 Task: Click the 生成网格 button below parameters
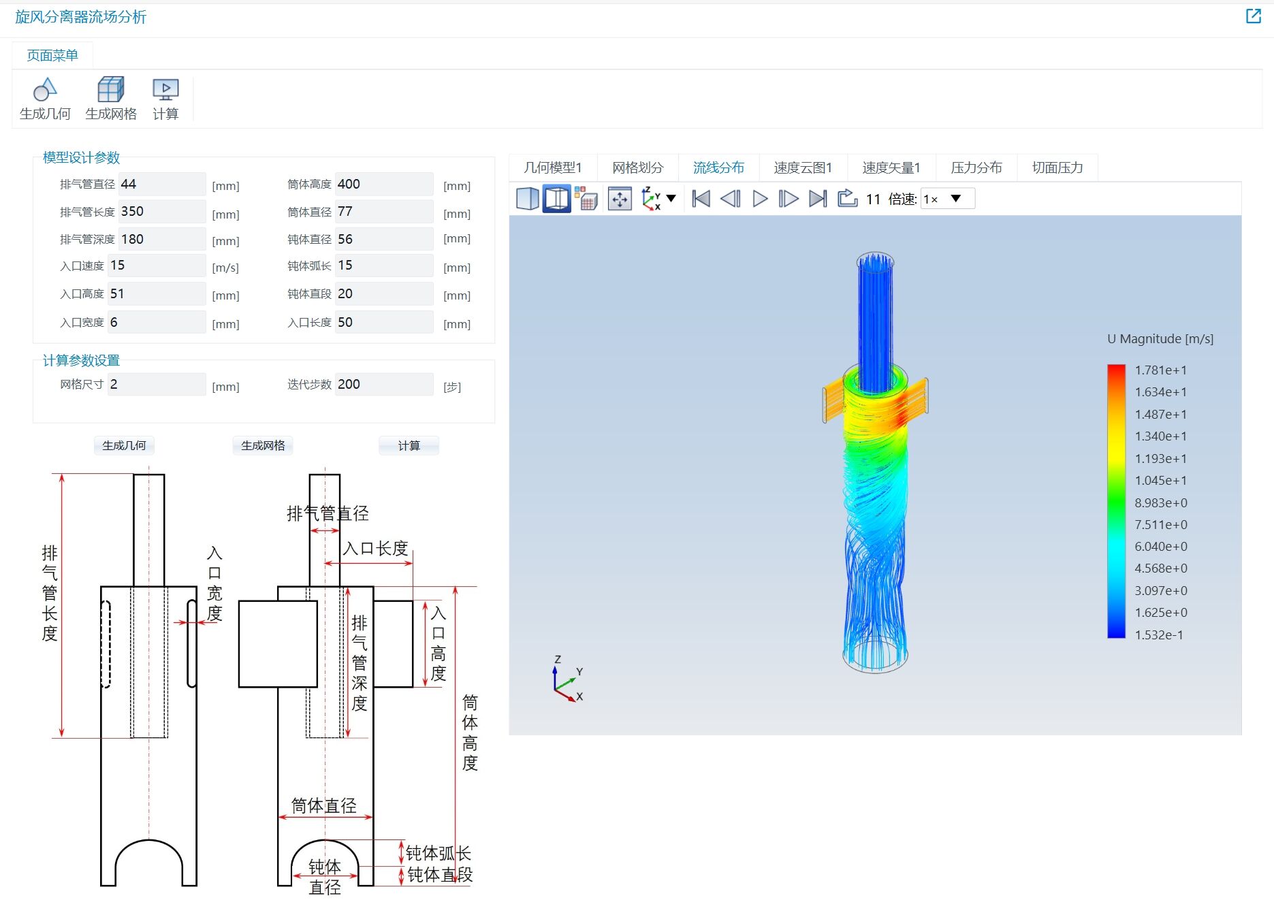tap(263, 445)
